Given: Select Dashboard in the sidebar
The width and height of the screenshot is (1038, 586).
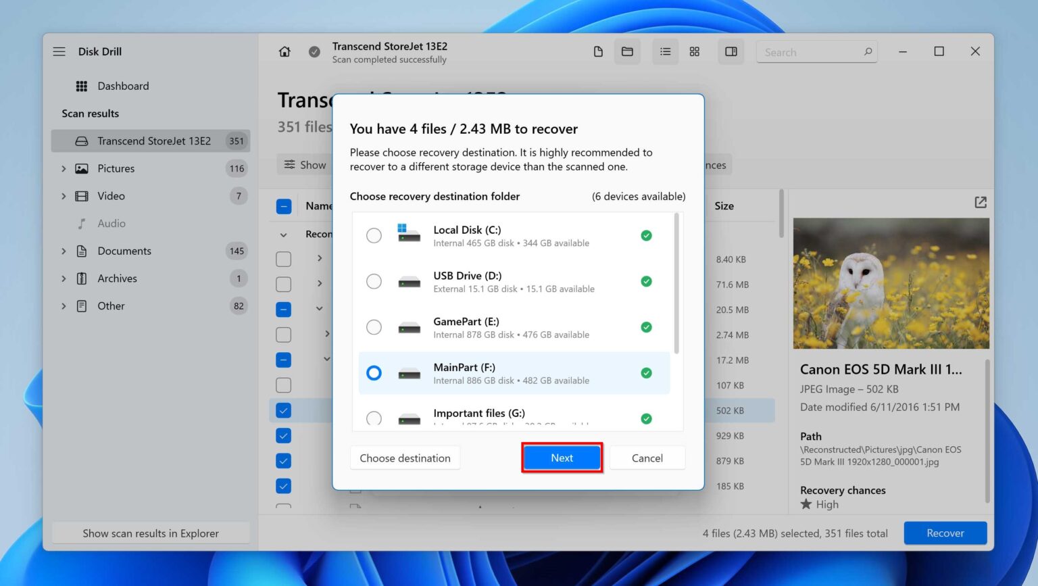Looking at the screenshot, I should (123, 86).
